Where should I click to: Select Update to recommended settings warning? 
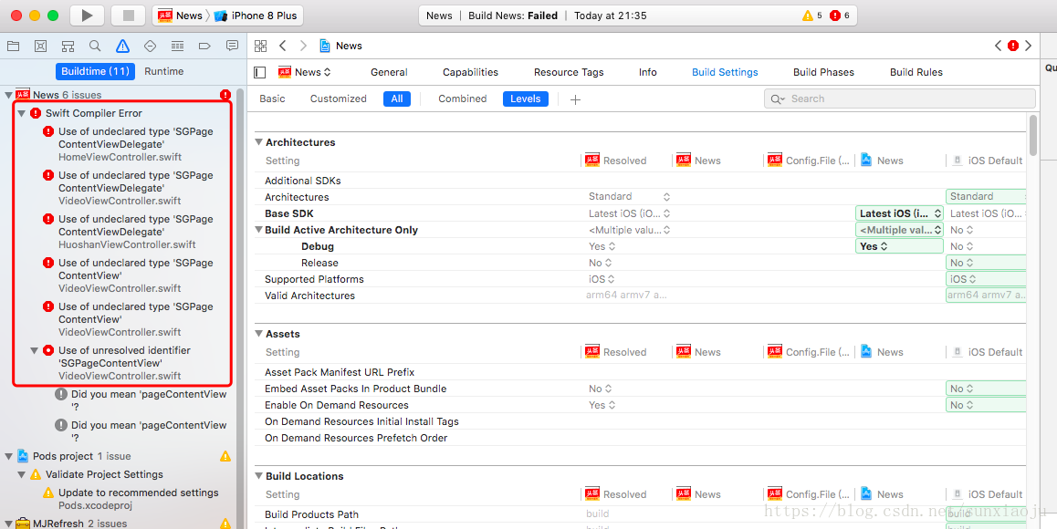[131, 499]
